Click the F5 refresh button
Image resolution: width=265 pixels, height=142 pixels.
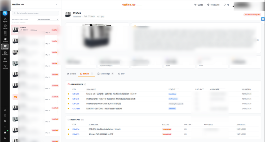point(226,5)
